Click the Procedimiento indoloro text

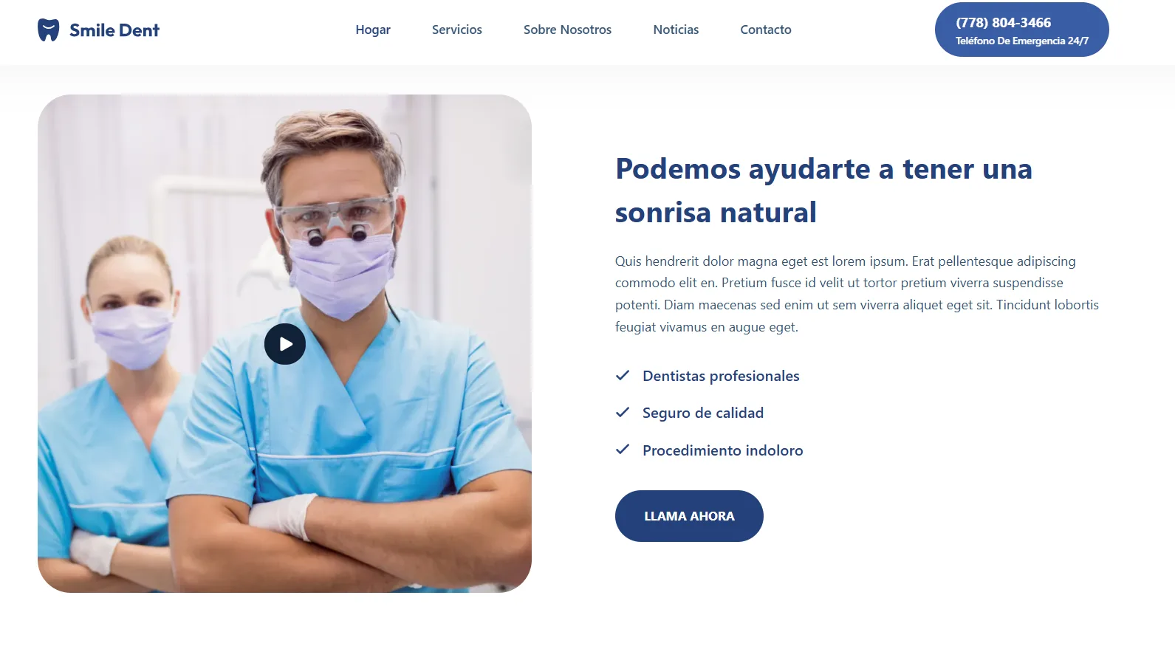pos(723,450)
